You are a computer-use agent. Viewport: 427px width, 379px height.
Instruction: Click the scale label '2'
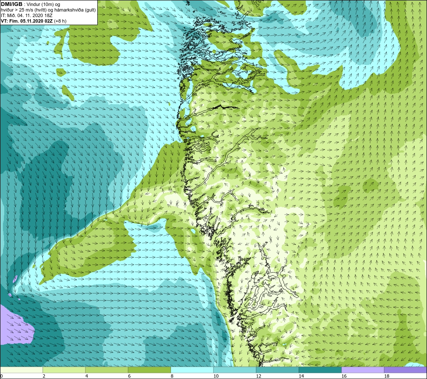[44, 376]
